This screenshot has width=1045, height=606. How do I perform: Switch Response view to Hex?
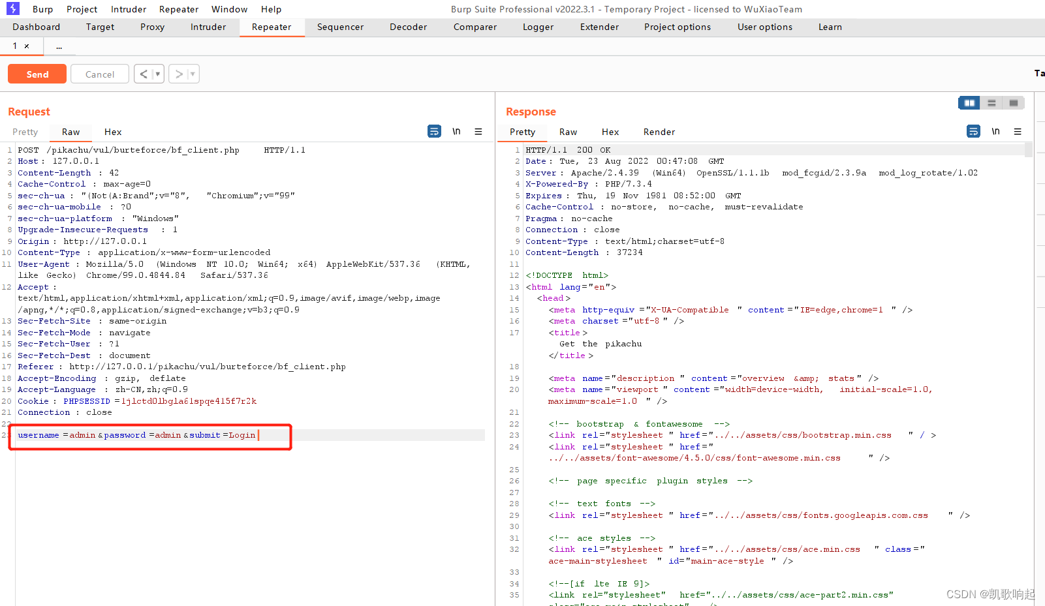point(610,132)
